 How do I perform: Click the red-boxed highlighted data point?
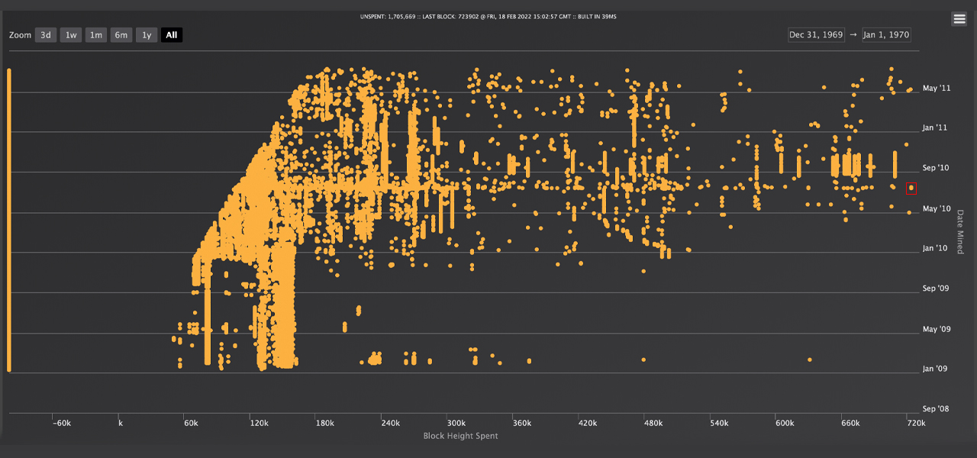(x=911, y=189)
